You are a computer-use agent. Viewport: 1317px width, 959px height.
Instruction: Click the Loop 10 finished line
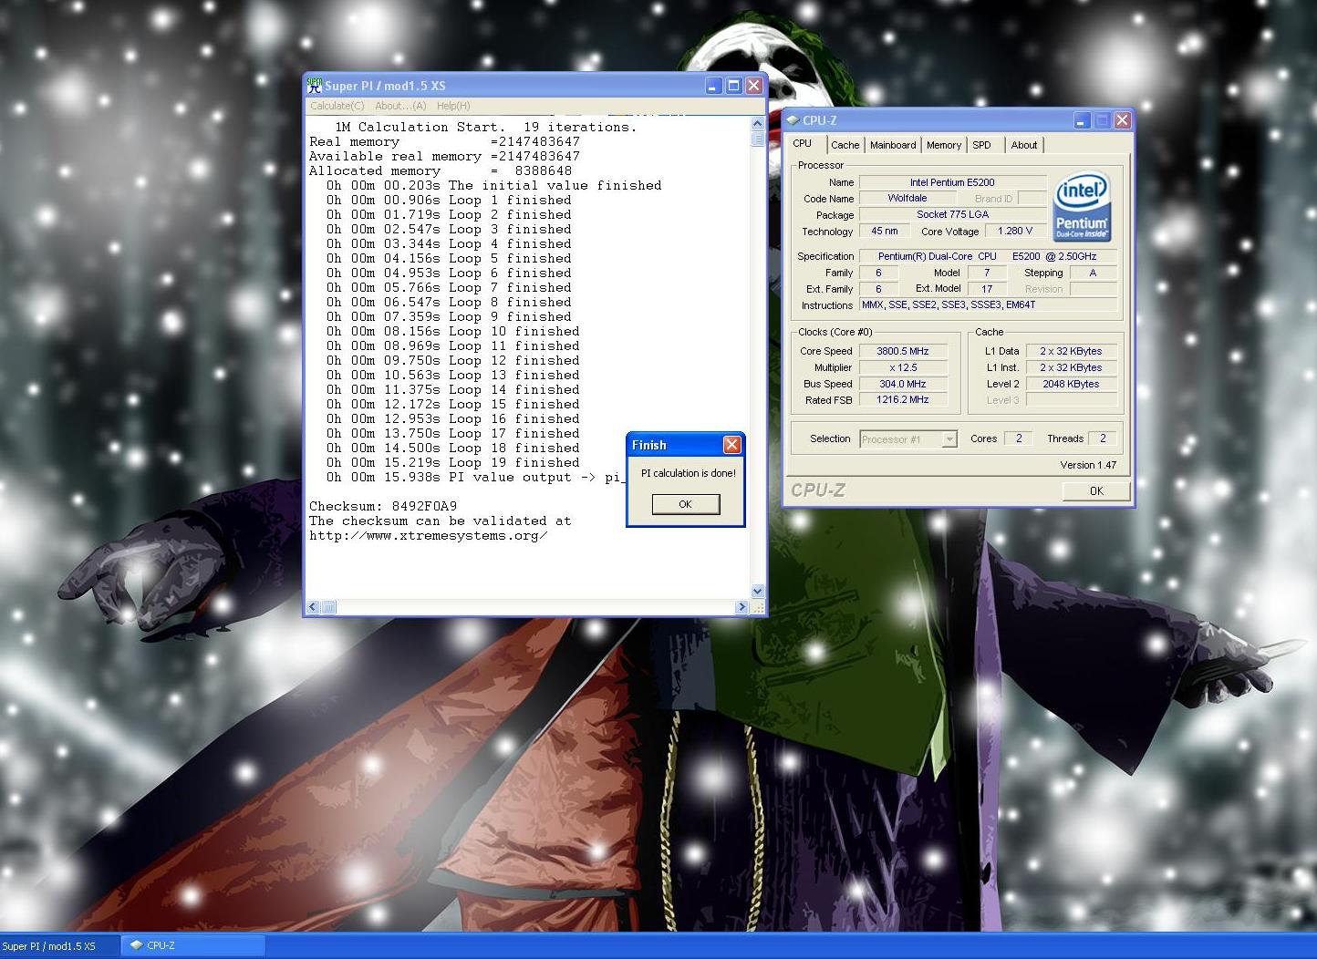pyautogui.click(x=453, y=332)
